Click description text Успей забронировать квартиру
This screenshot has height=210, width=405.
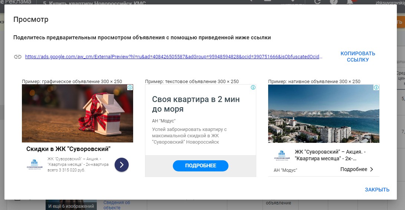189,135
